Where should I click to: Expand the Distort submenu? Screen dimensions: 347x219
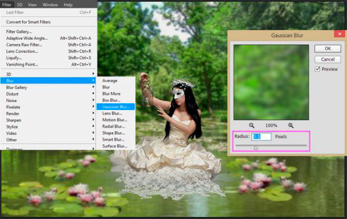tap(49, 94)
